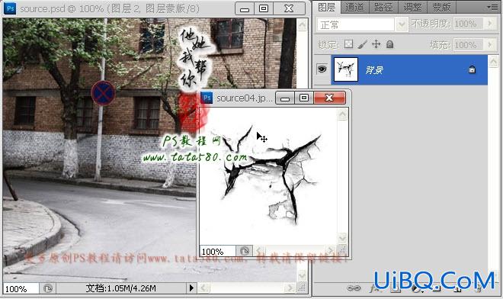Click the link layers chain icon
This screenshot has width=503, height=299.
point(354,288)
